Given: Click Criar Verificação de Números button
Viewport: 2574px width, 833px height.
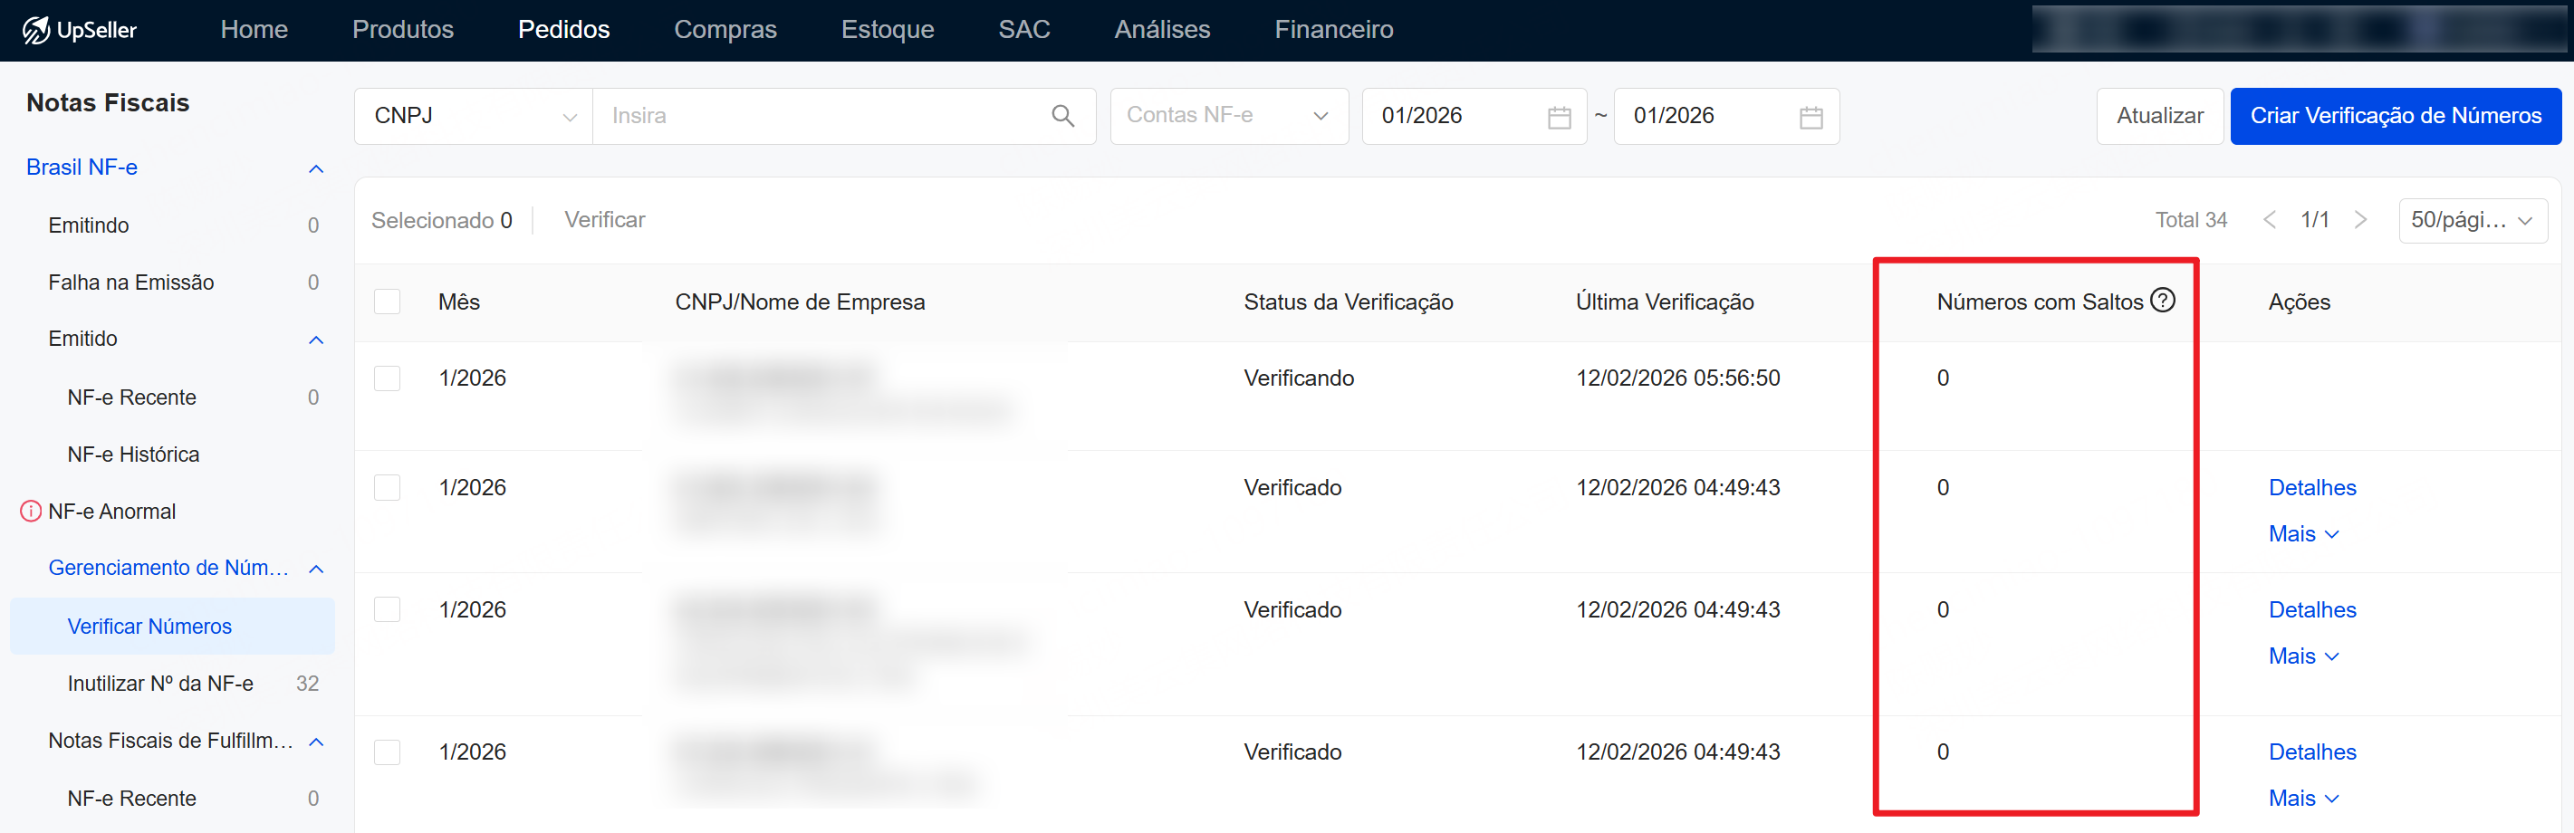Looking at the screenshot, I should click(x=2394, y=116).
